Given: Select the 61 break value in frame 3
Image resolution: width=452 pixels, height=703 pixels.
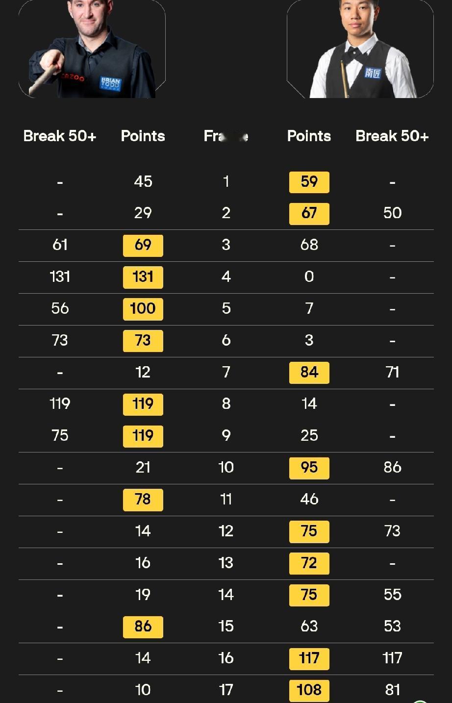Looking at the screenshot, I should [x=60, y=245].
